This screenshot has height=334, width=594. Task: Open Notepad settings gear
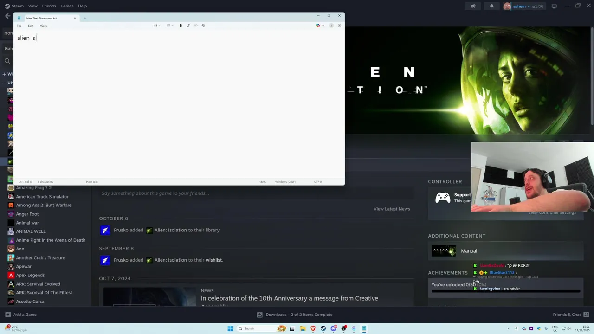[339, 26]
